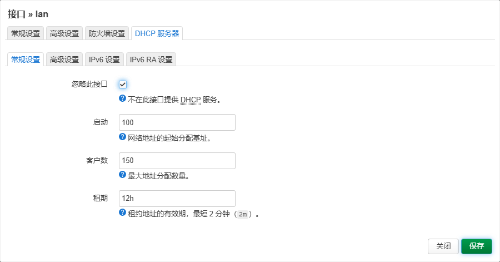This screenshot has width=500, height=262.
Task: Click the underlined DHCP abbreviation in the hint
Action: click(191, 100)
